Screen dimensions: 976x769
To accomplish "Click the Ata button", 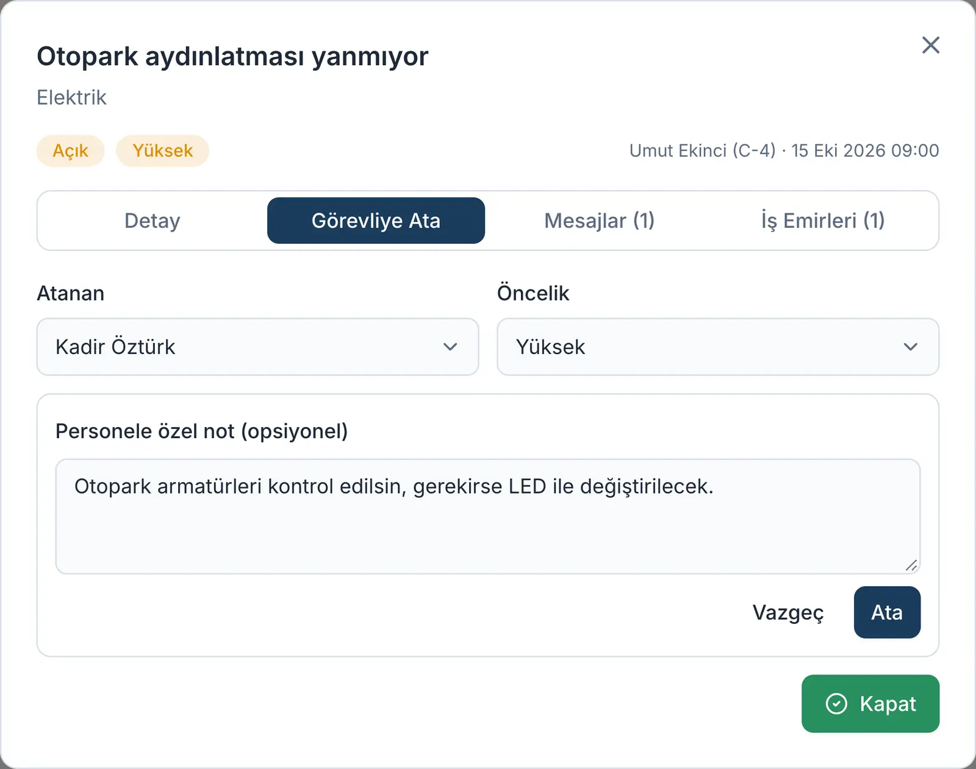I will 887,612.
